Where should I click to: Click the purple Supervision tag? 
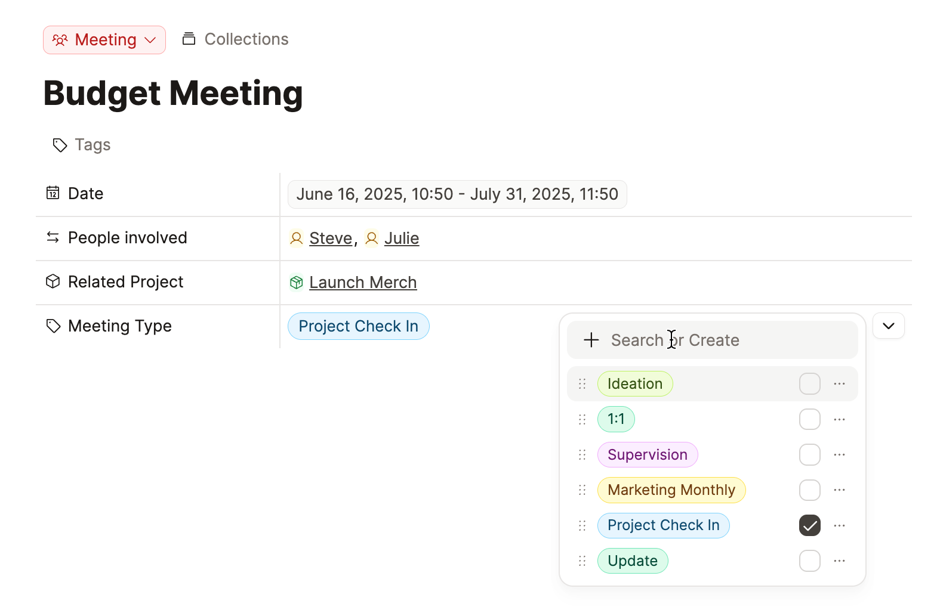[x=647, y=455]
